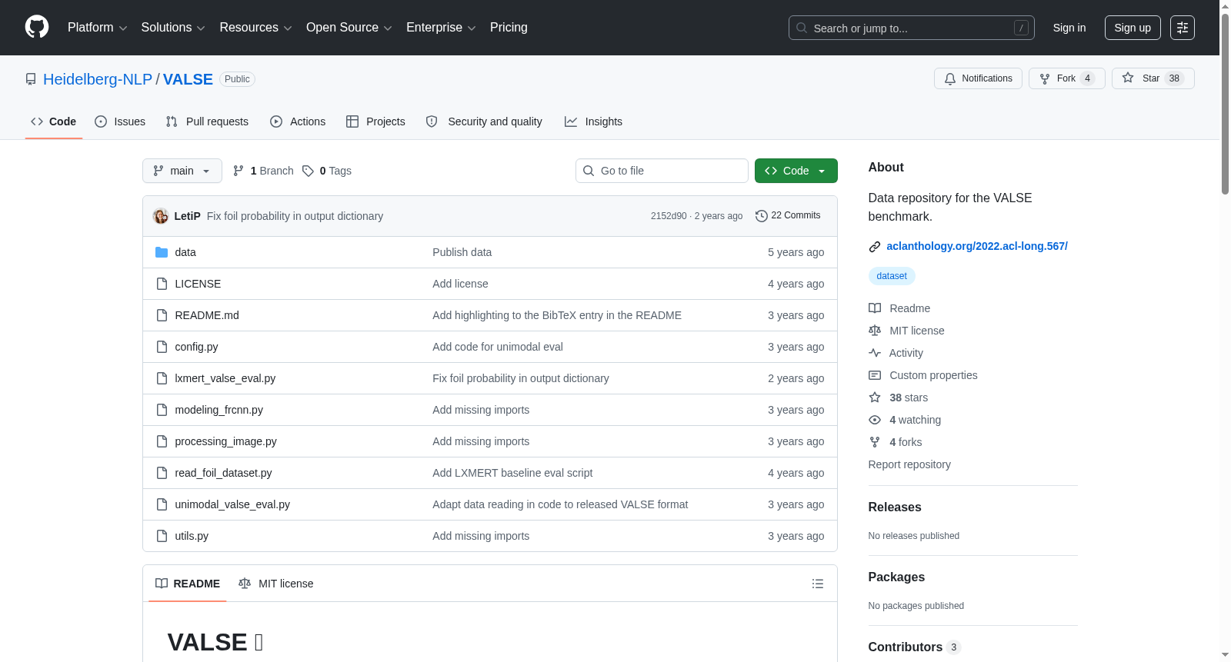The width and height of the screenshot is (1231, 662).
Task: Click the branch icon beside 1 Branch
Action: click(239, 171)
